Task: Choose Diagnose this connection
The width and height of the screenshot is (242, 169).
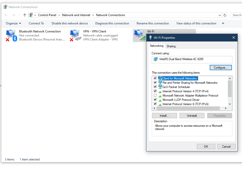Action: (x=112, y=23)
